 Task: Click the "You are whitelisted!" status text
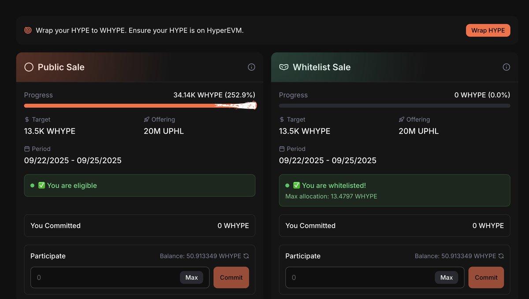coord(334,186)
